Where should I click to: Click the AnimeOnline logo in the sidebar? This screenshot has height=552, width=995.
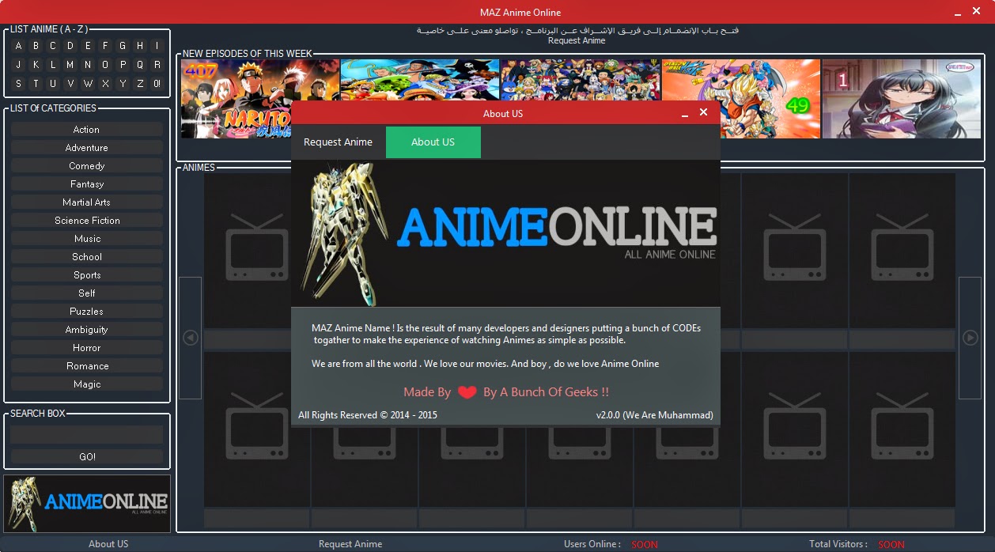87,504
